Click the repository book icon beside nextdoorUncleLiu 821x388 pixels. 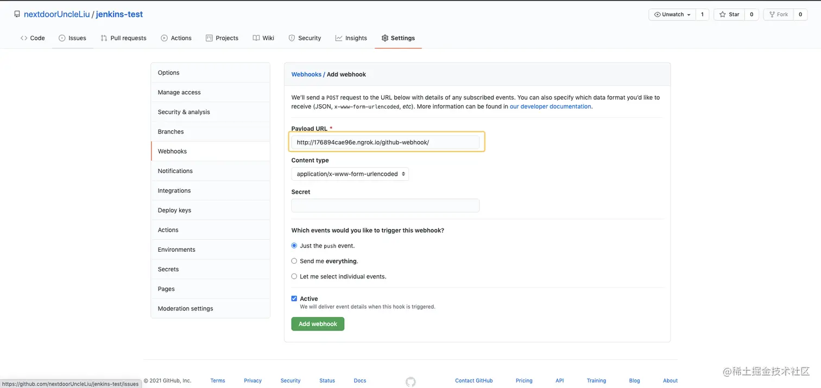[x=17, y=15]
